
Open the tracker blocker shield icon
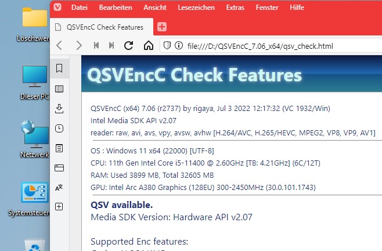coord(167,45)
